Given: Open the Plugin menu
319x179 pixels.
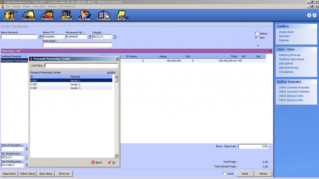Looking at the screenshot, I should (x=26, y=6).
